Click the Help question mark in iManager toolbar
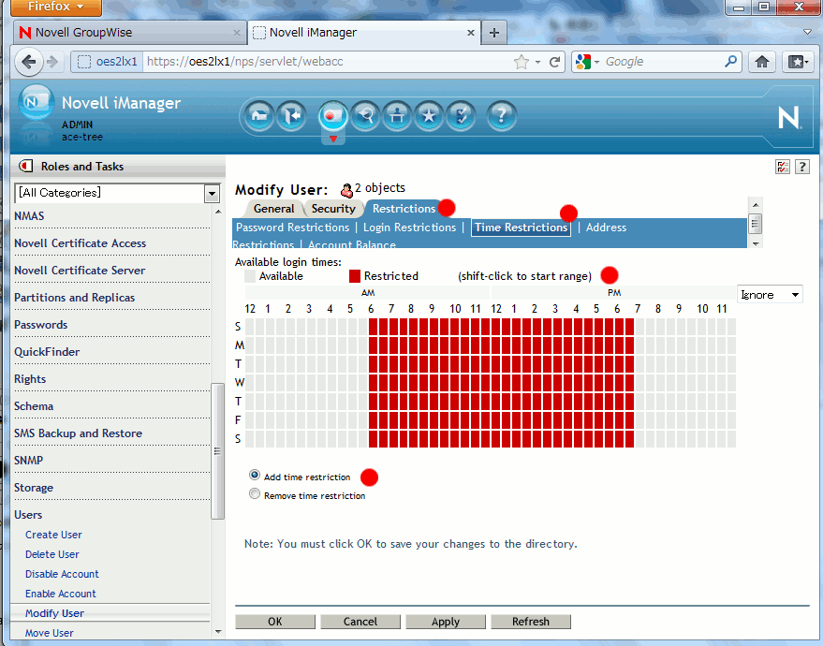This screenshot has height=646, width=823. (501, 115)
